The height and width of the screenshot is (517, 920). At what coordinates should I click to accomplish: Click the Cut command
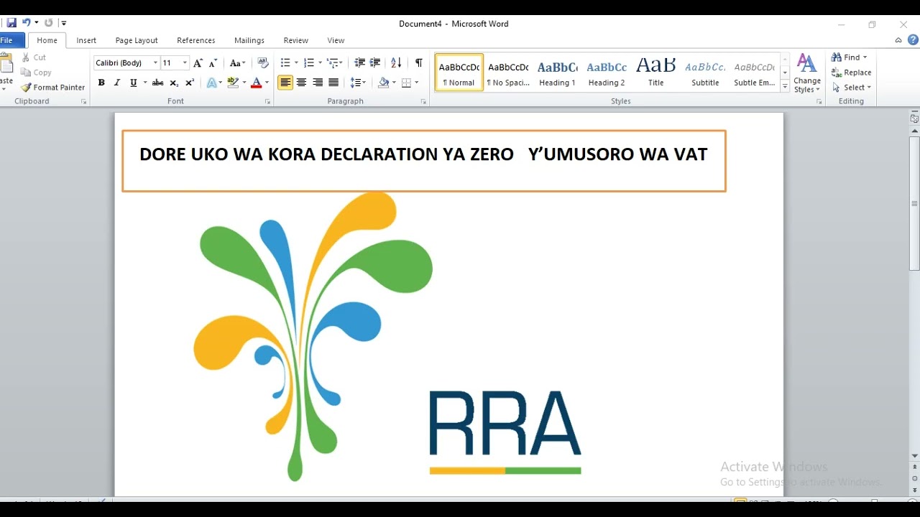[x=33, y=57]
